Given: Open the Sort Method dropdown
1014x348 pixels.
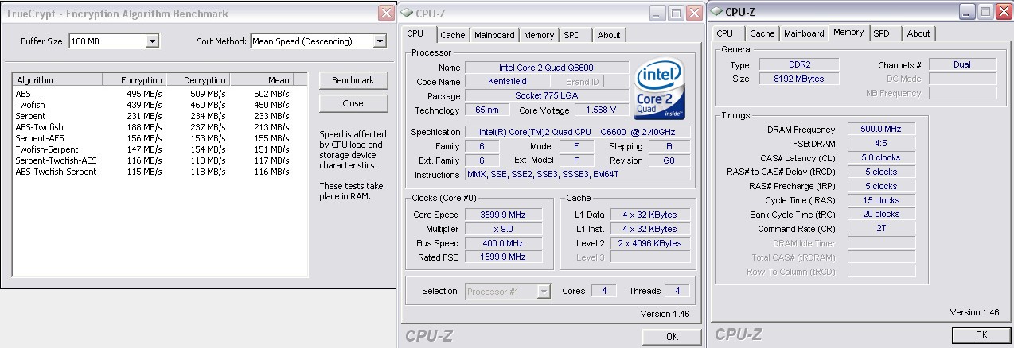Looking at the screenshot, I should click(380, 41).
